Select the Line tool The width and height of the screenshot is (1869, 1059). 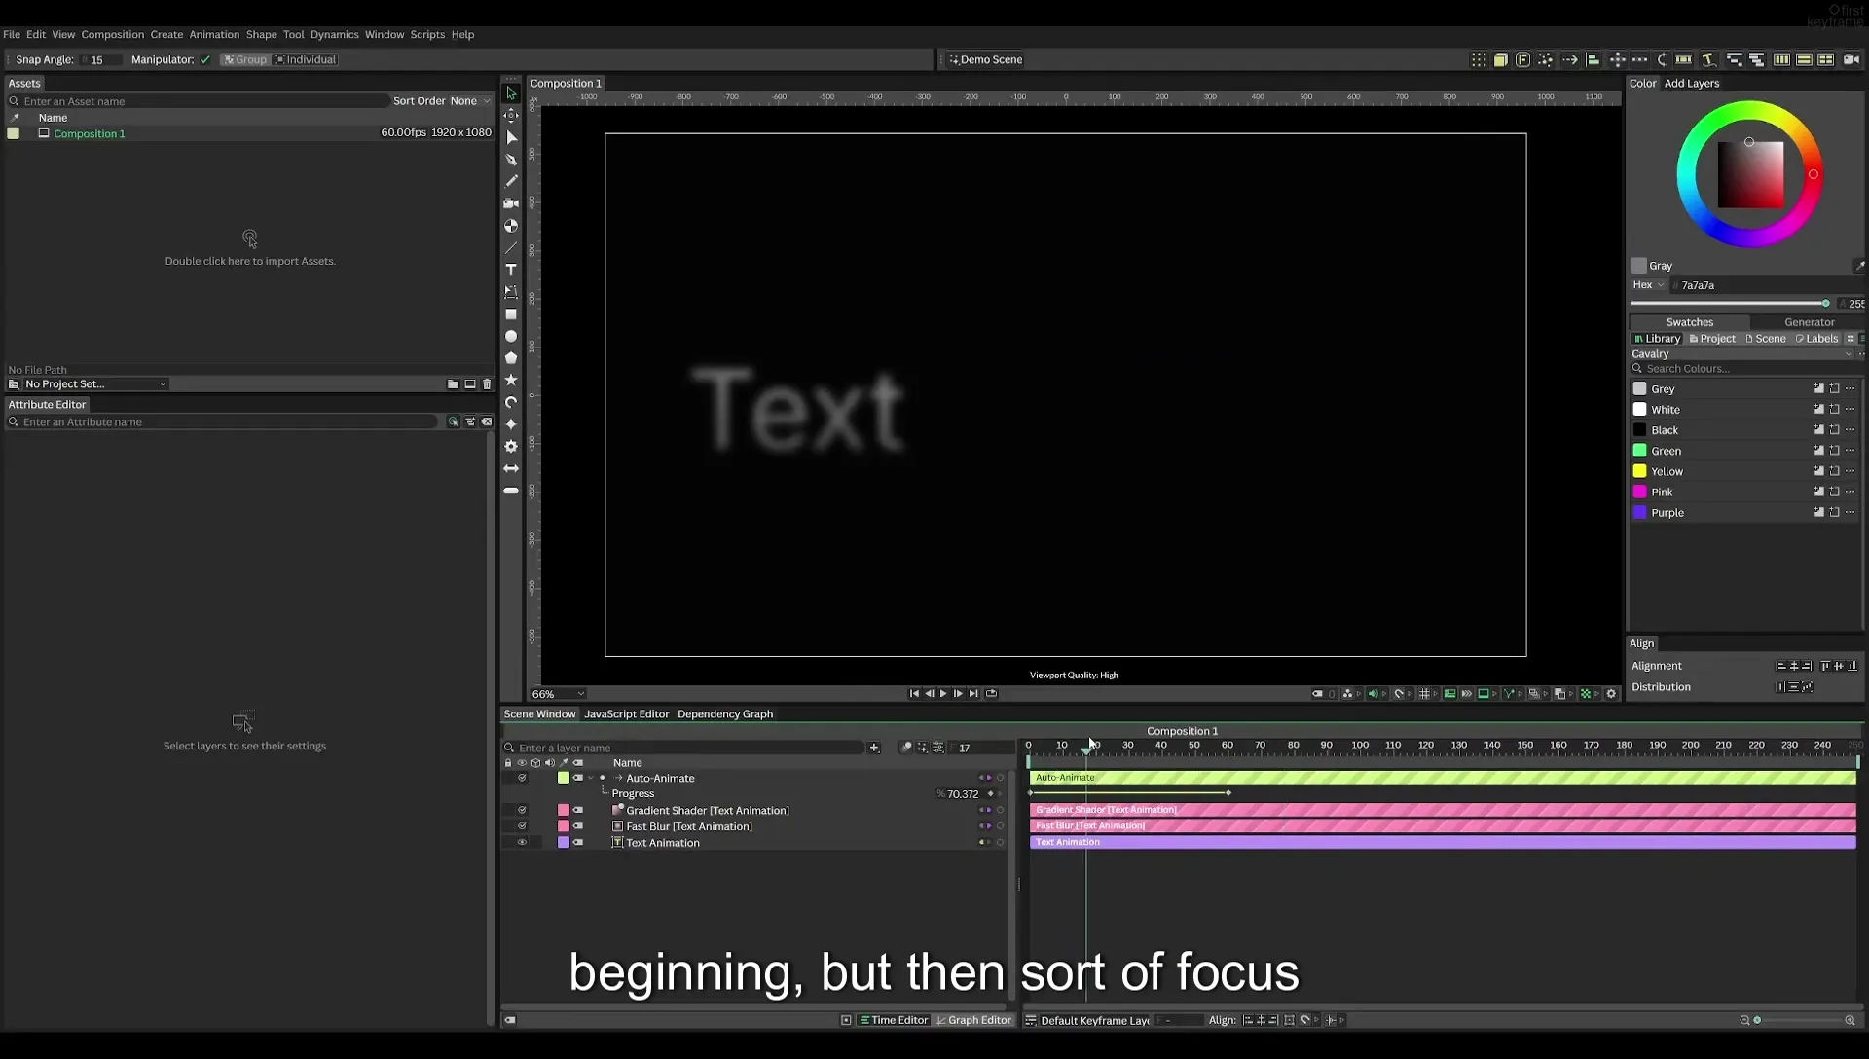511,248
